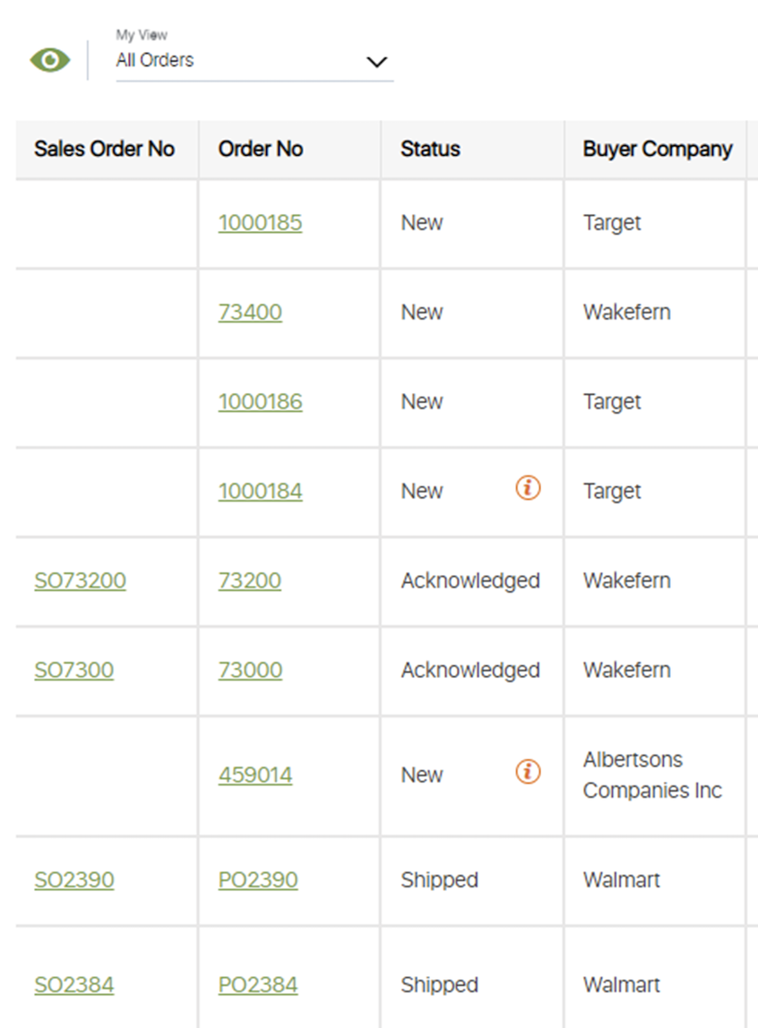
Task: Open order 1000184 link
Action: coord(260,492)
